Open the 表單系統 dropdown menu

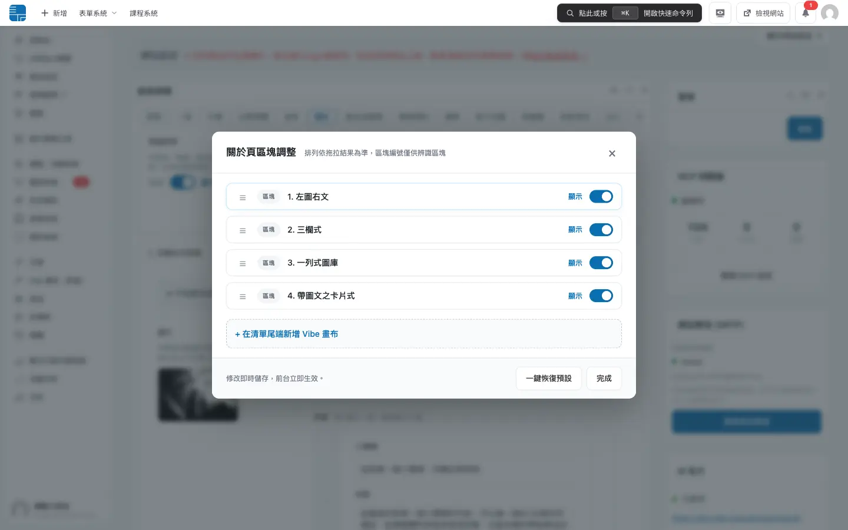pyautogui.click(x=98, y=13)
